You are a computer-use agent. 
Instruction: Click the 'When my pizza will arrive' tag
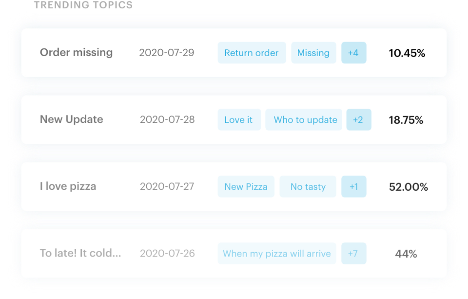pyautogui.click(x=276, y=253)
